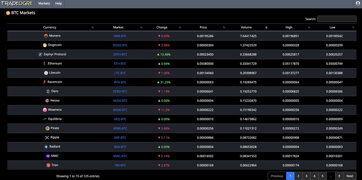
Task: Open the LTC-BTC market link
Action: tap(120, 73)
